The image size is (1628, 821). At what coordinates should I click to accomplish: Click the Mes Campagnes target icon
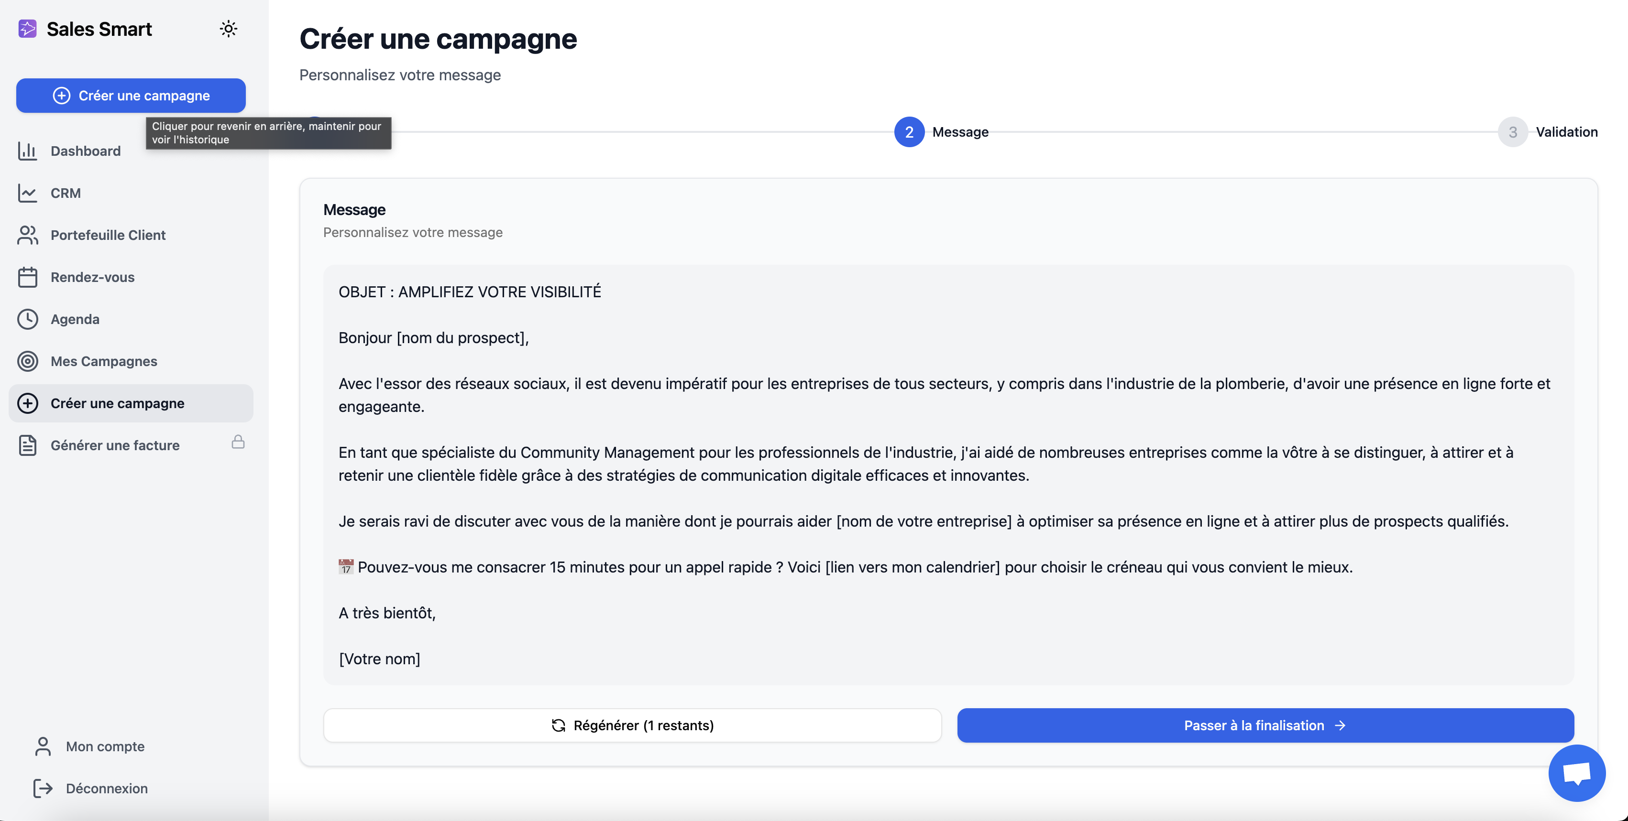pos(27,361)
